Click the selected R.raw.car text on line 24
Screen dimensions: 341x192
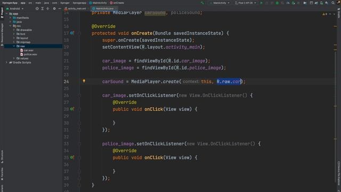[229, 82]
